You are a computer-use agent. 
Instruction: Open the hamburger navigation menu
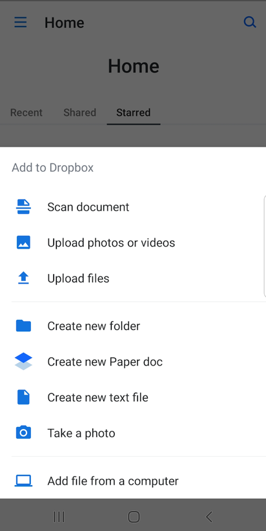click(20, 23)
